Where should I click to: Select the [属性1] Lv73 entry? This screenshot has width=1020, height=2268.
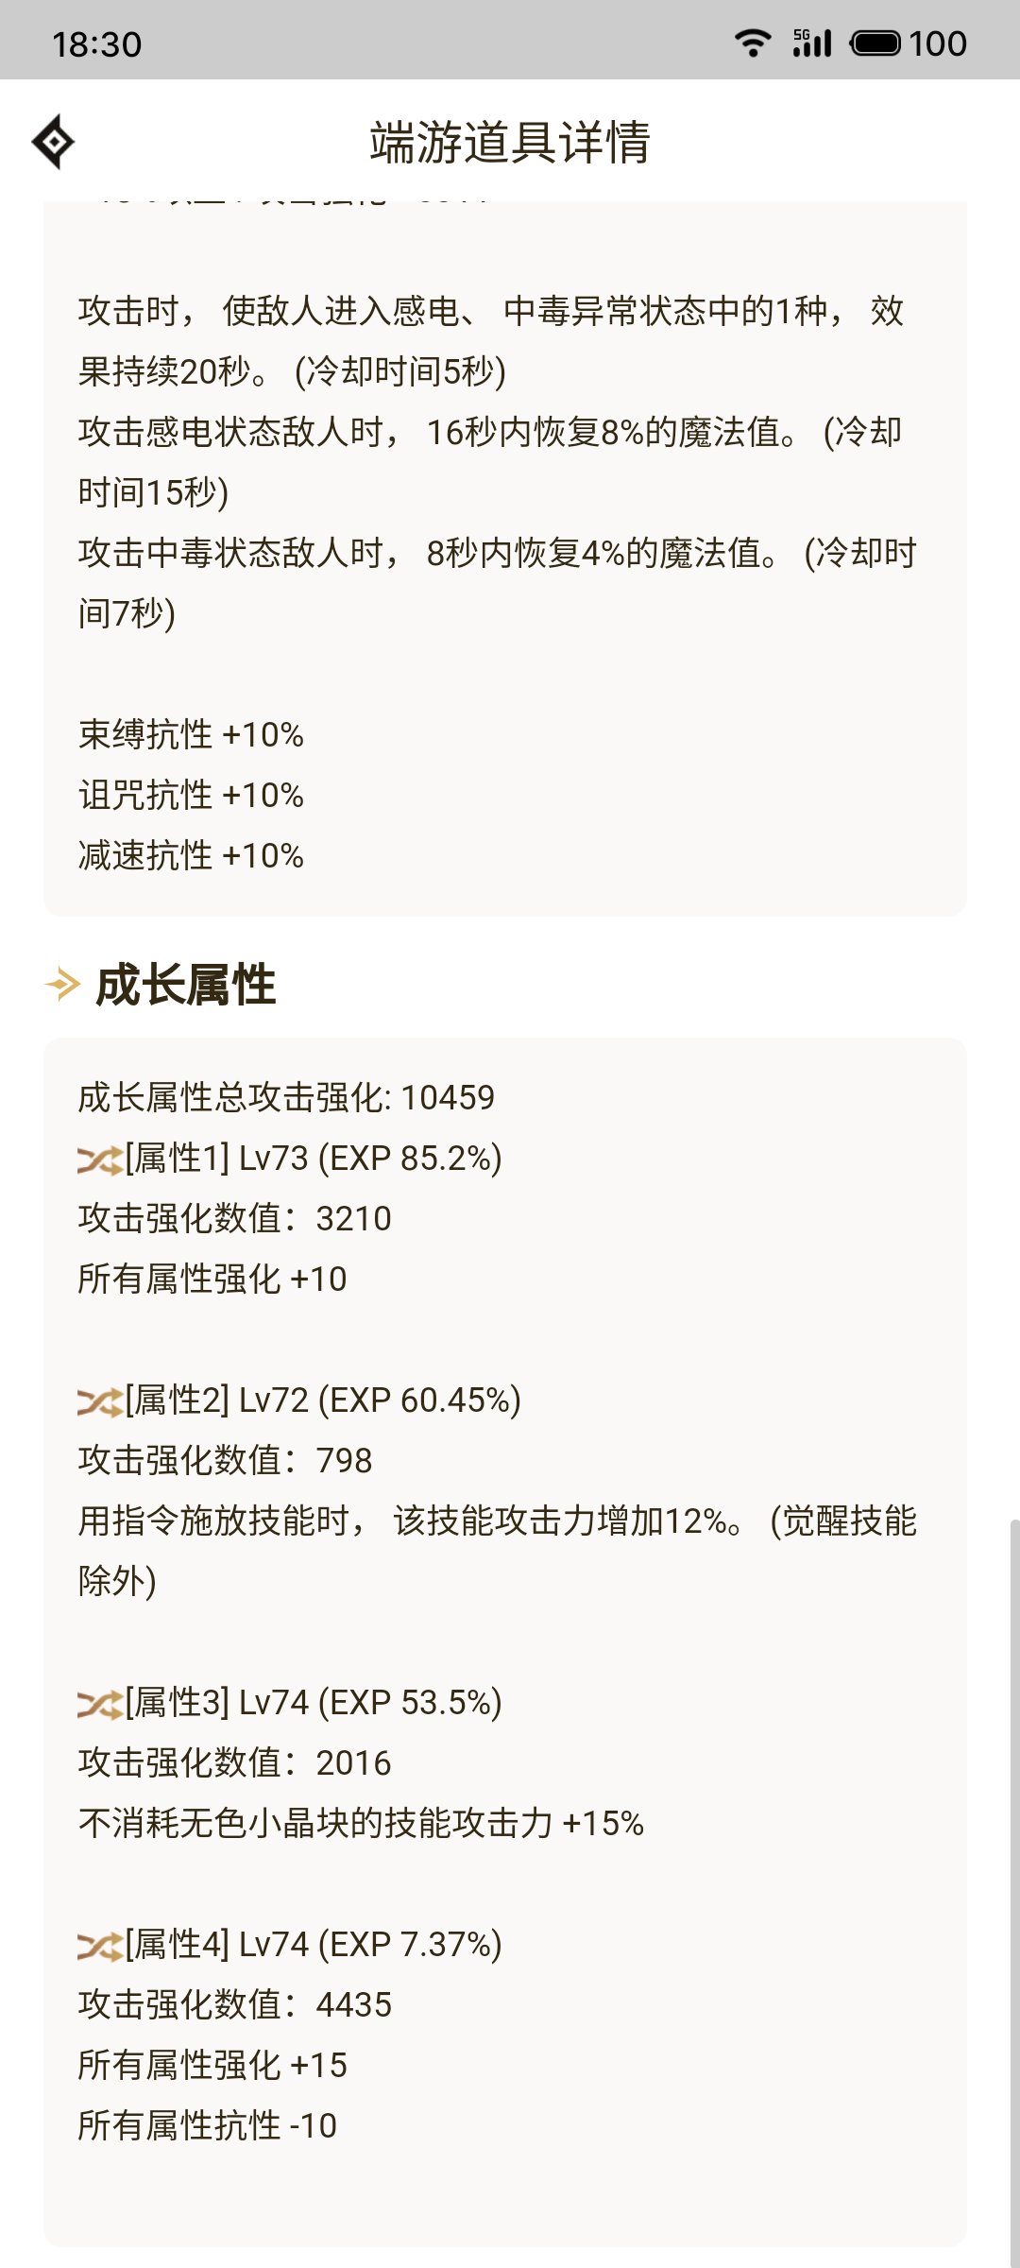tap(314, 1159)
